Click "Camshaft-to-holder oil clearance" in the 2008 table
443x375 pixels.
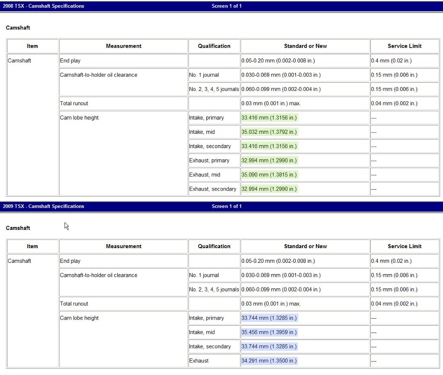[99, 75]
